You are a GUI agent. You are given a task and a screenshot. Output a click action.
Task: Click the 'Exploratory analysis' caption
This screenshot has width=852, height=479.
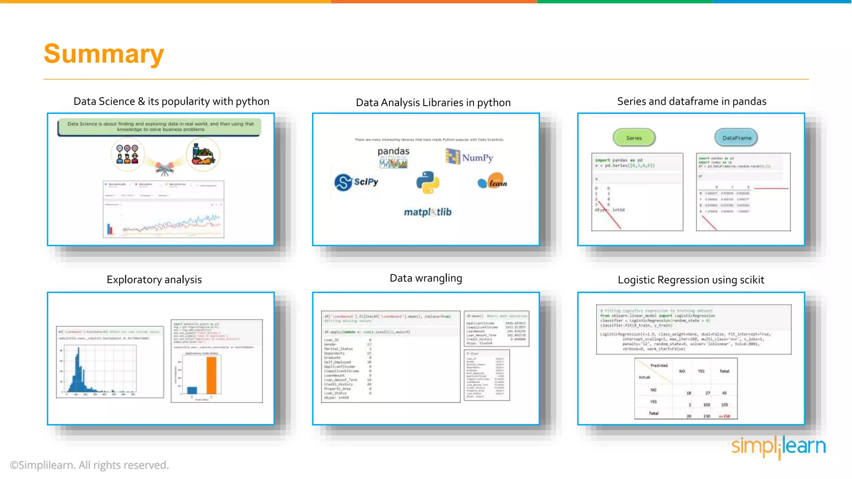click(x=154, y=280)
